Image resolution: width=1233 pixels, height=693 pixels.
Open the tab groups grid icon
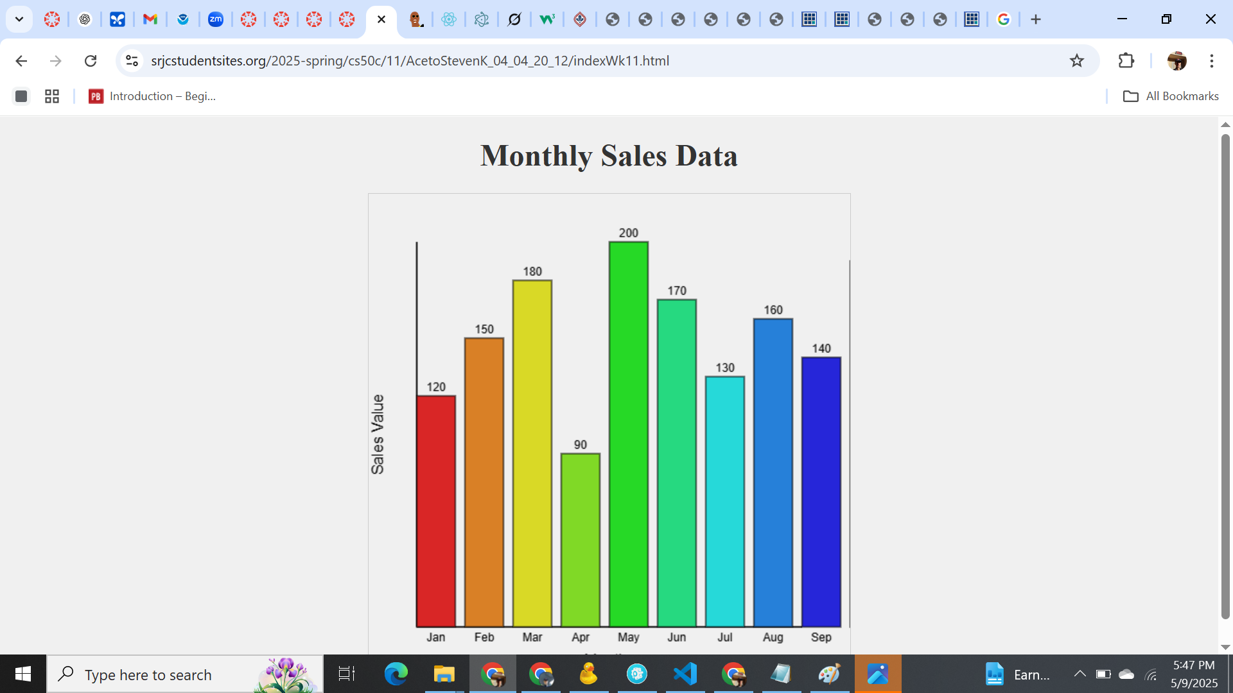click(x=52, y=96)
